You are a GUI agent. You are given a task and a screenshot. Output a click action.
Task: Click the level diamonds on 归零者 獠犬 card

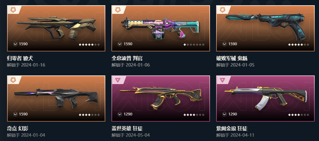pyautogui.click(x=89, y=45)
